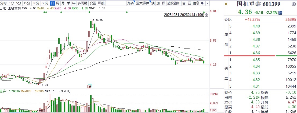Image resolution: width=297 pixels, height=113 pixels.
Task: Toggle the 加 add-indicator option
Action: [158, 3]
